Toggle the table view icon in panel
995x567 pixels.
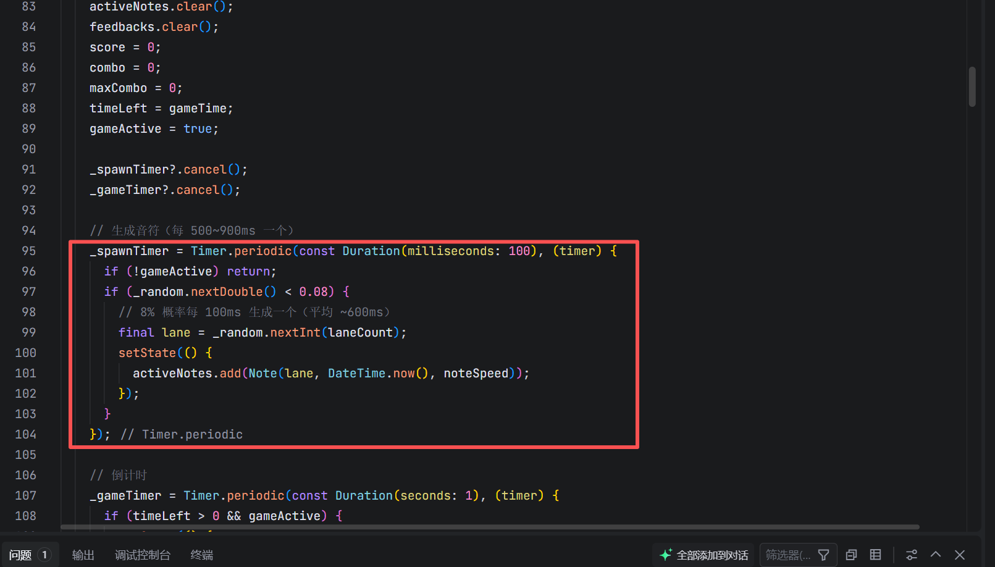click(x=875, y=555)
